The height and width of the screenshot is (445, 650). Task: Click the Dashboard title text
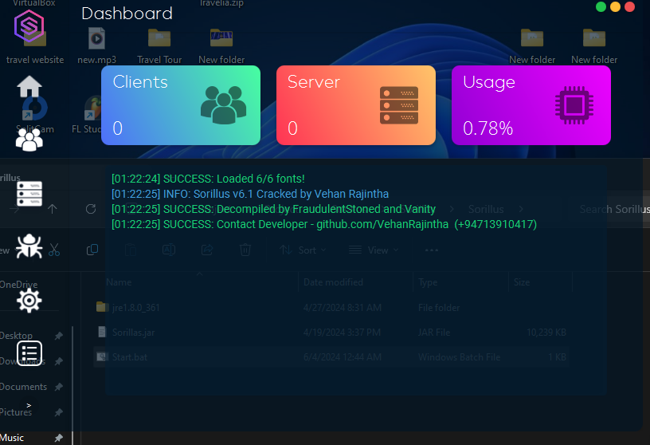point(127,14)
